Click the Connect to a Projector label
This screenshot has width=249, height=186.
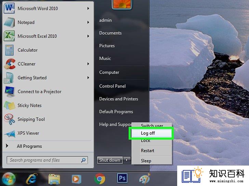[39, 92]
